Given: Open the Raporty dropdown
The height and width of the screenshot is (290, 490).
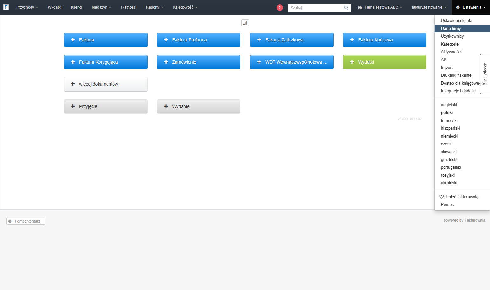Looking at the screenshot, I should pos(155,7).
